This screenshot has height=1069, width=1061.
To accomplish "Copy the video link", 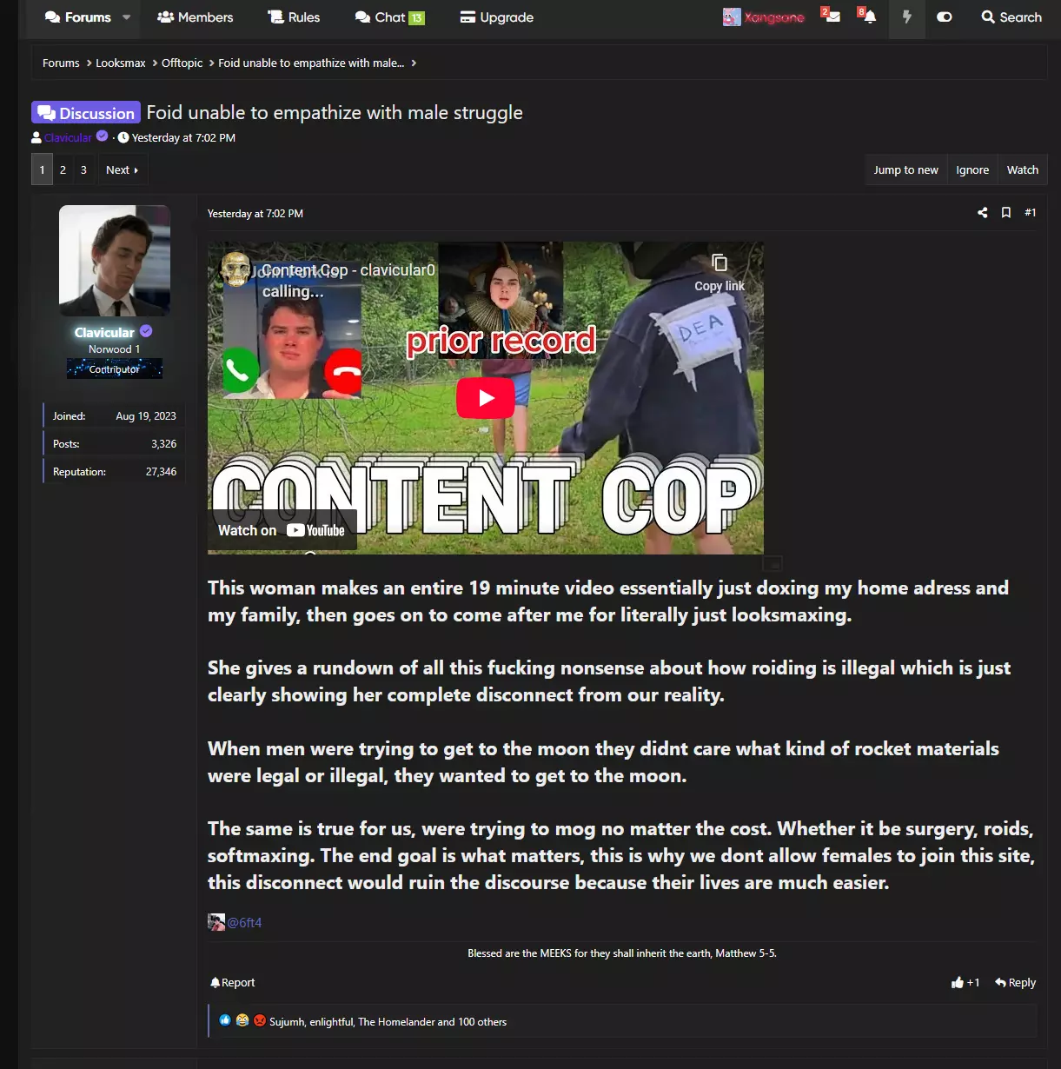I will point(719,273).
